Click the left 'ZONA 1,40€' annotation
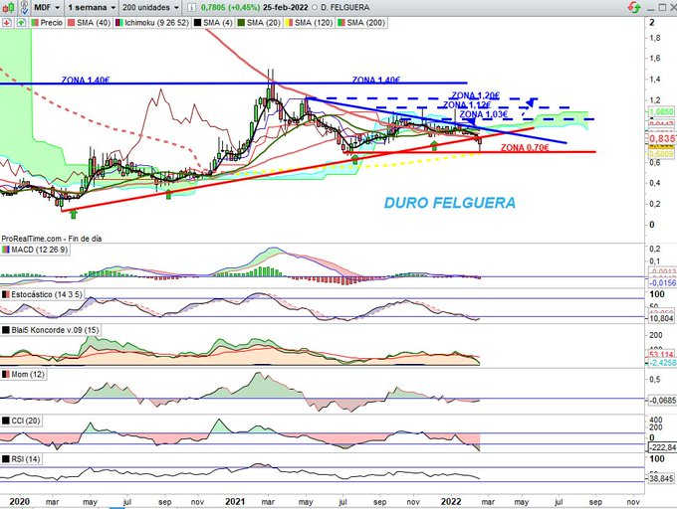 pos(86,80)
